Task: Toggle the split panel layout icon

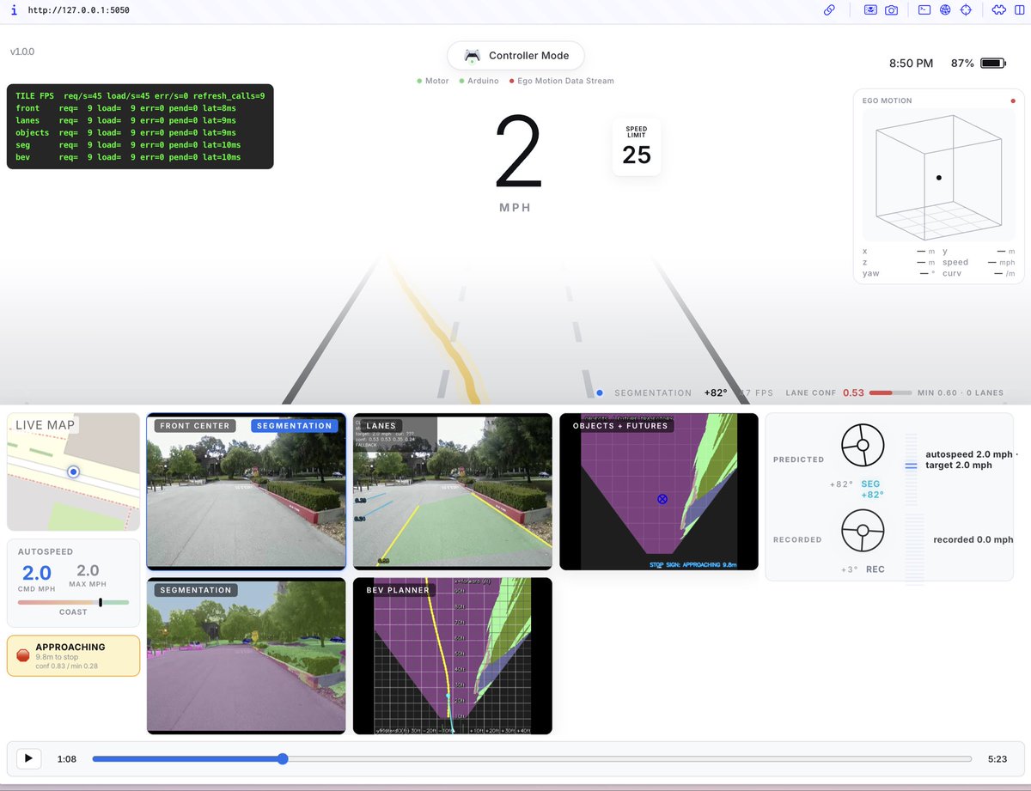Action: [x=1020, y=10]
